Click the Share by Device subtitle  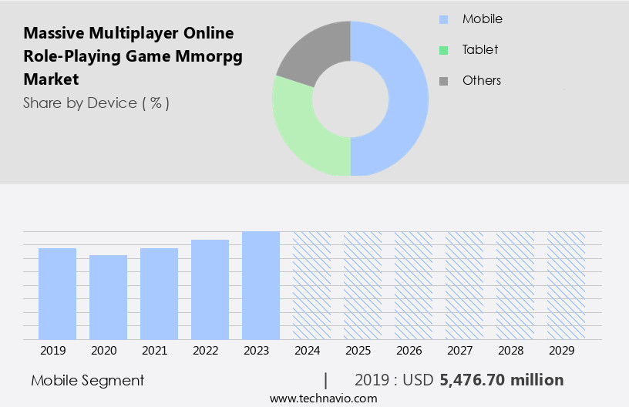[x=96, y=103]
